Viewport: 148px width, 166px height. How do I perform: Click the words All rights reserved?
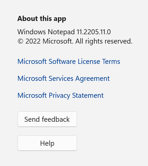(104, 41)
